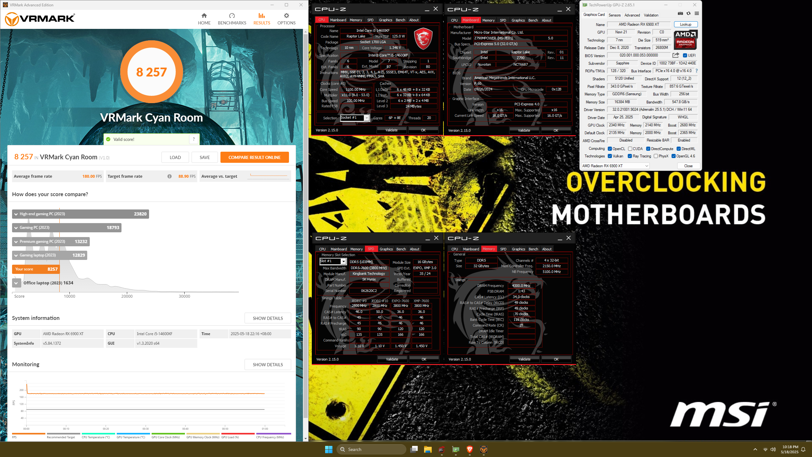Click LOAD result button

[175, 157]
